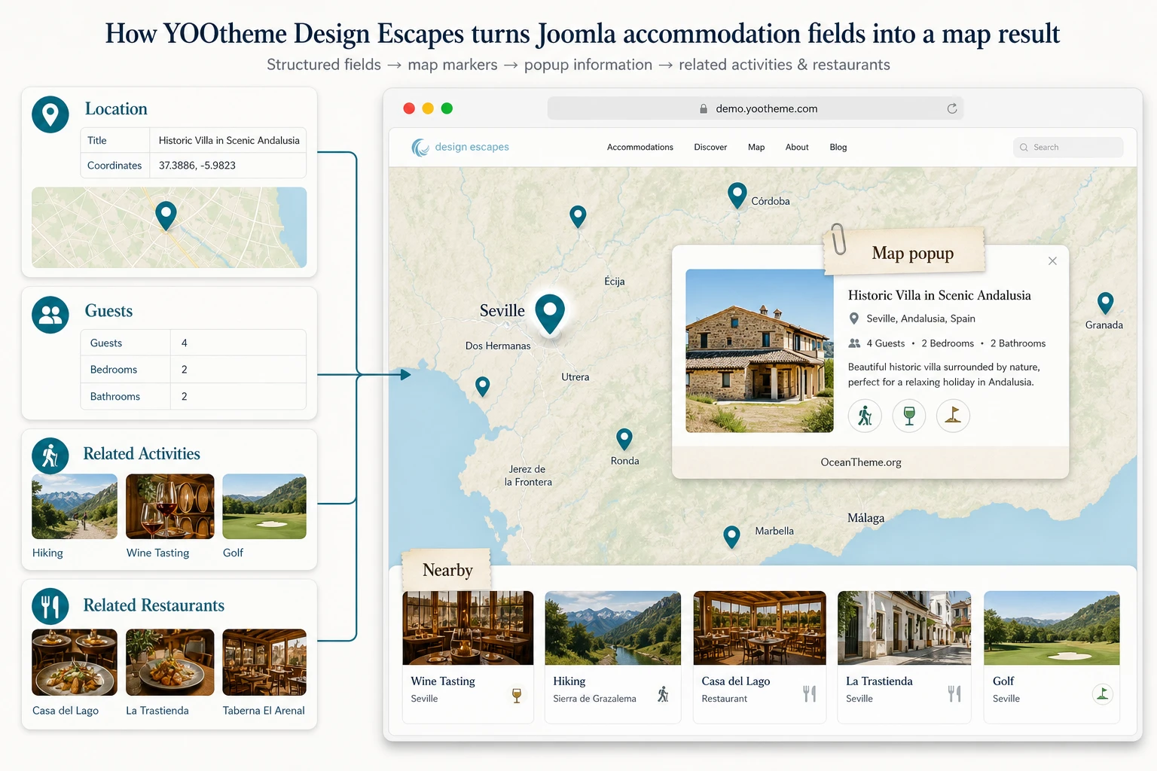Click the Guests row showing 4

pyautogui.click(x=194, y=343)
